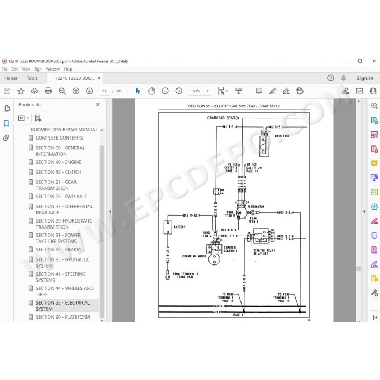Open the Help menu
Image resolution: width=380 pixels, height=380 pixels.
(x=68, y=69)
